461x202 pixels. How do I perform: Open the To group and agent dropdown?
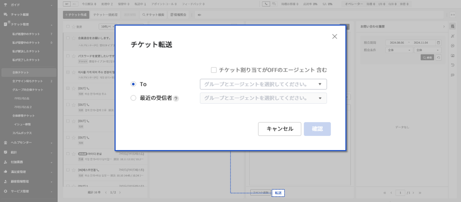point(263,84)
